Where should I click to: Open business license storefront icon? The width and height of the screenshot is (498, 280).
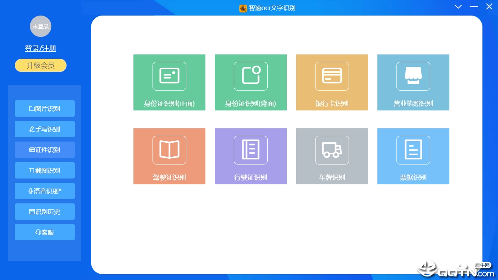click(x=413, y=76)
